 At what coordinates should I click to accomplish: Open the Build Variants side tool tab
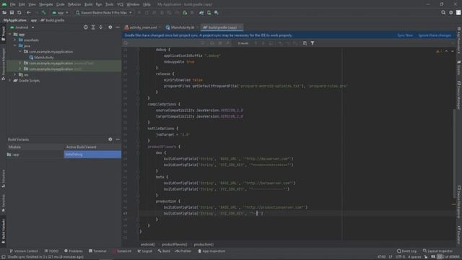3,231
